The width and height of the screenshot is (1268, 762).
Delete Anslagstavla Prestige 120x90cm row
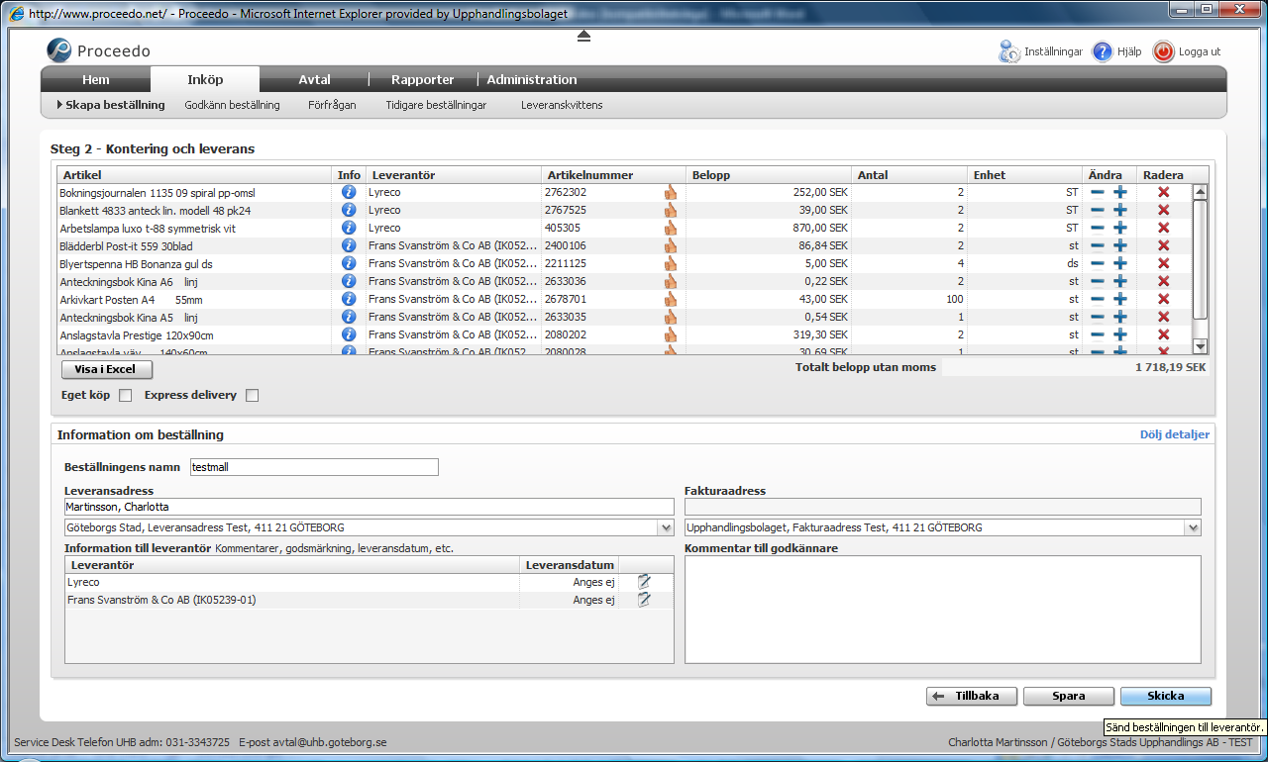[1164, 334]
